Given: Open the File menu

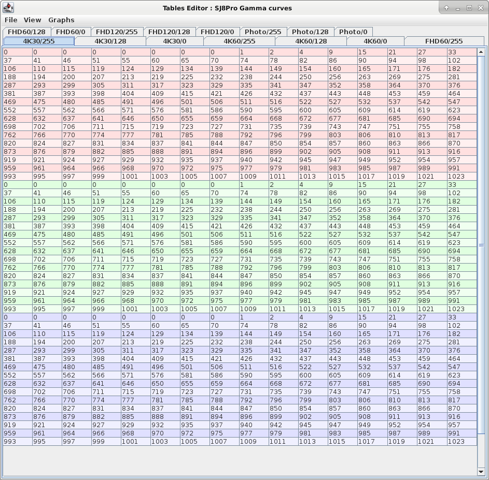Looking at the screenshot, I should 11,20.
